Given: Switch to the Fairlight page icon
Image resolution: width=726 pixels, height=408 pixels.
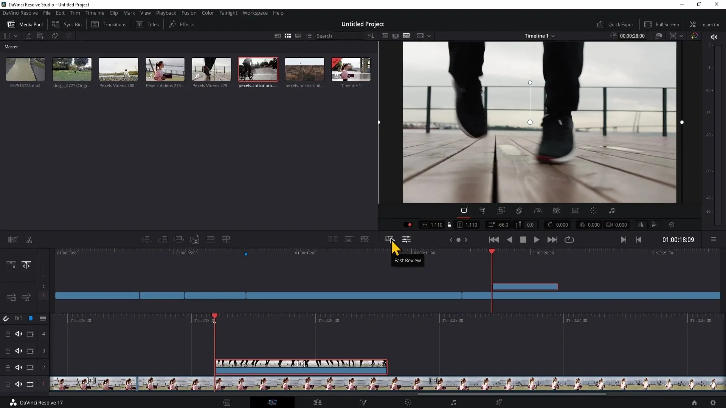Looking at the screenshot, I should 453,402.
